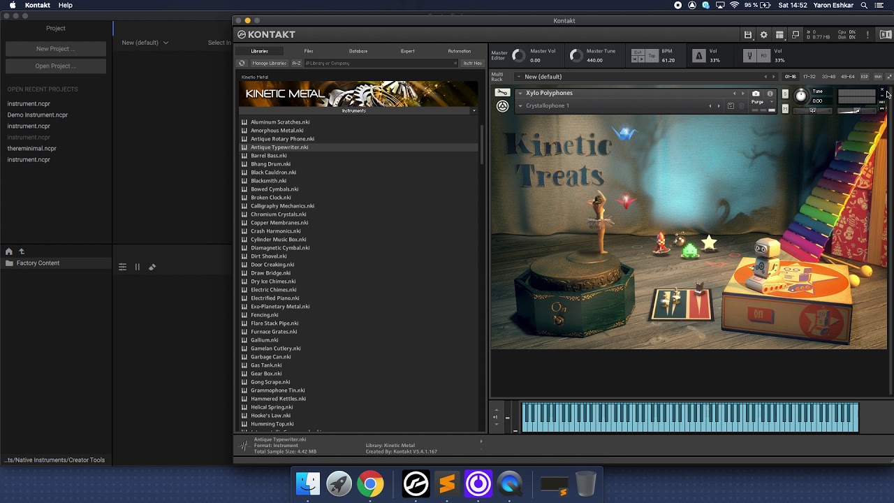Toggle the aux sends view button
Screen dimensions: 894x503
click(x=878, y=77)
